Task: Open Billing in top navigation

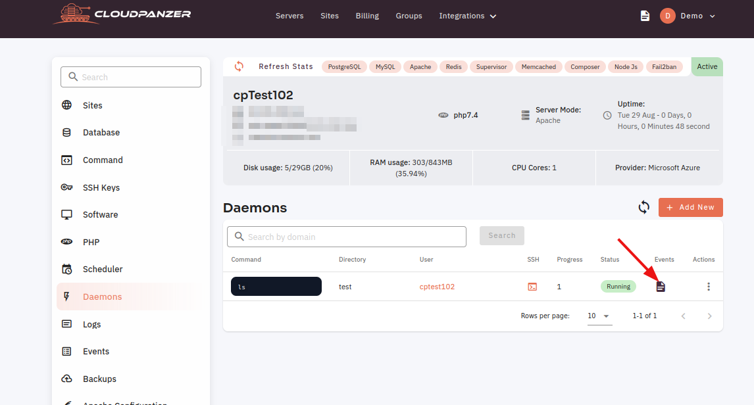Action: (367, 16)
